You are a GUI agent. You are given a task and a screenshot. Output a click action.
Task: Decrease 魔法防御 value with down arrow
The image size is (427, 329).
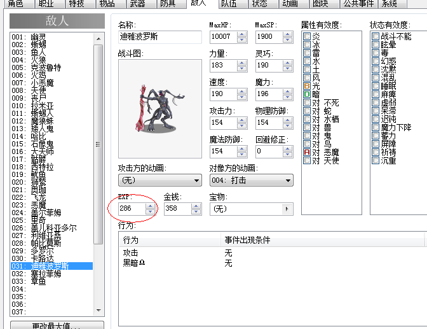[x=242, y=155]
